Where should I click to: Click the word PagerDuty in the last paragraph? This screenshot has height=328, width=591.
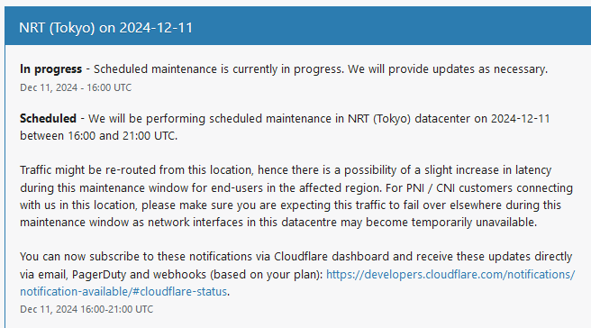[x=99, y=274]
